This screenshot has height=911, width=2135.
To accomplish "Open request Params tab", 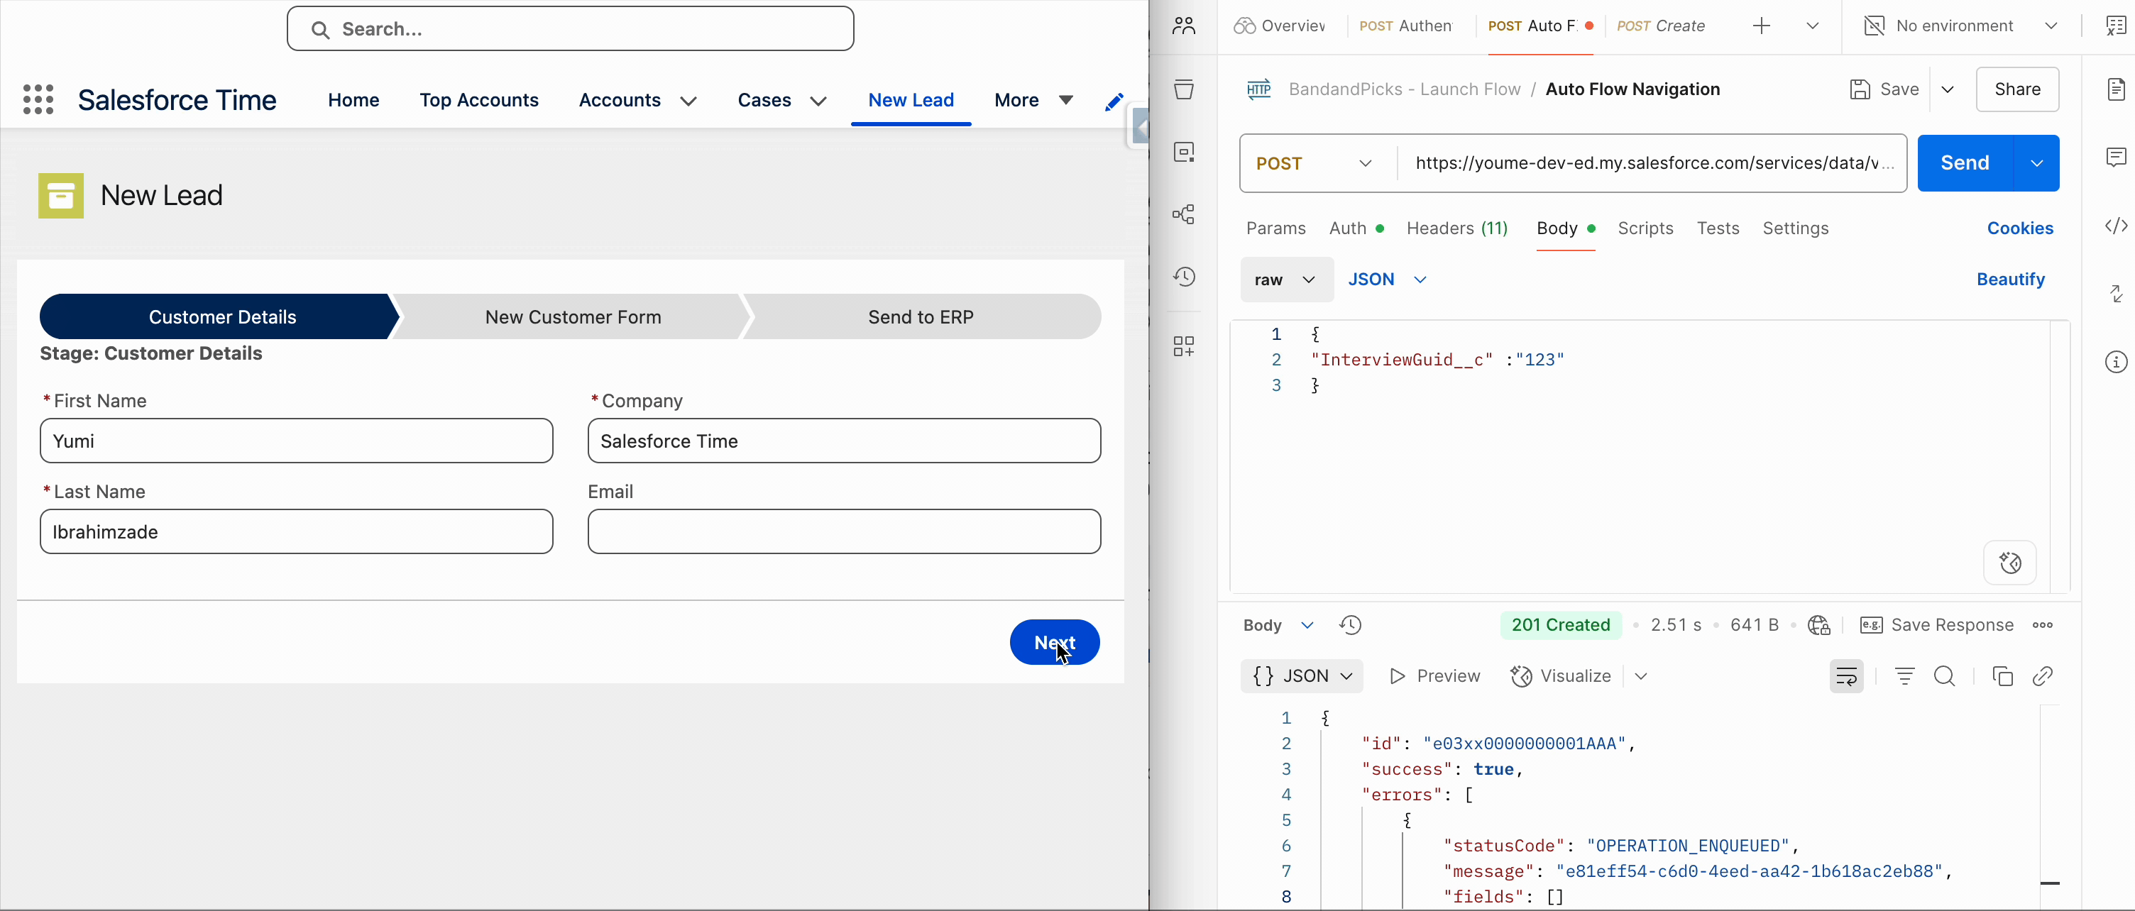I will tap(1275, 228).
